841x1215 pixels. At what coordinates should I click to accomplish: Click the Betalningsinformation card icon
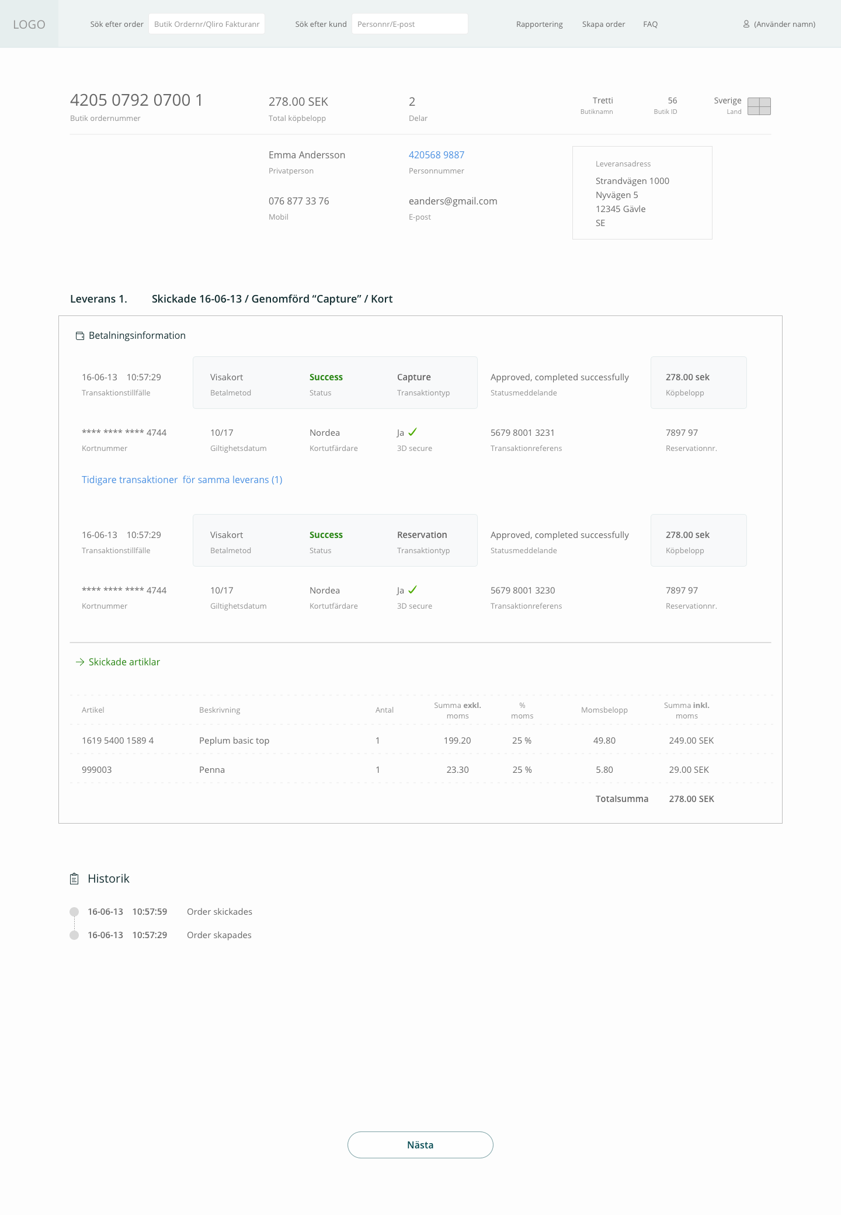click(x=80, y=336)
